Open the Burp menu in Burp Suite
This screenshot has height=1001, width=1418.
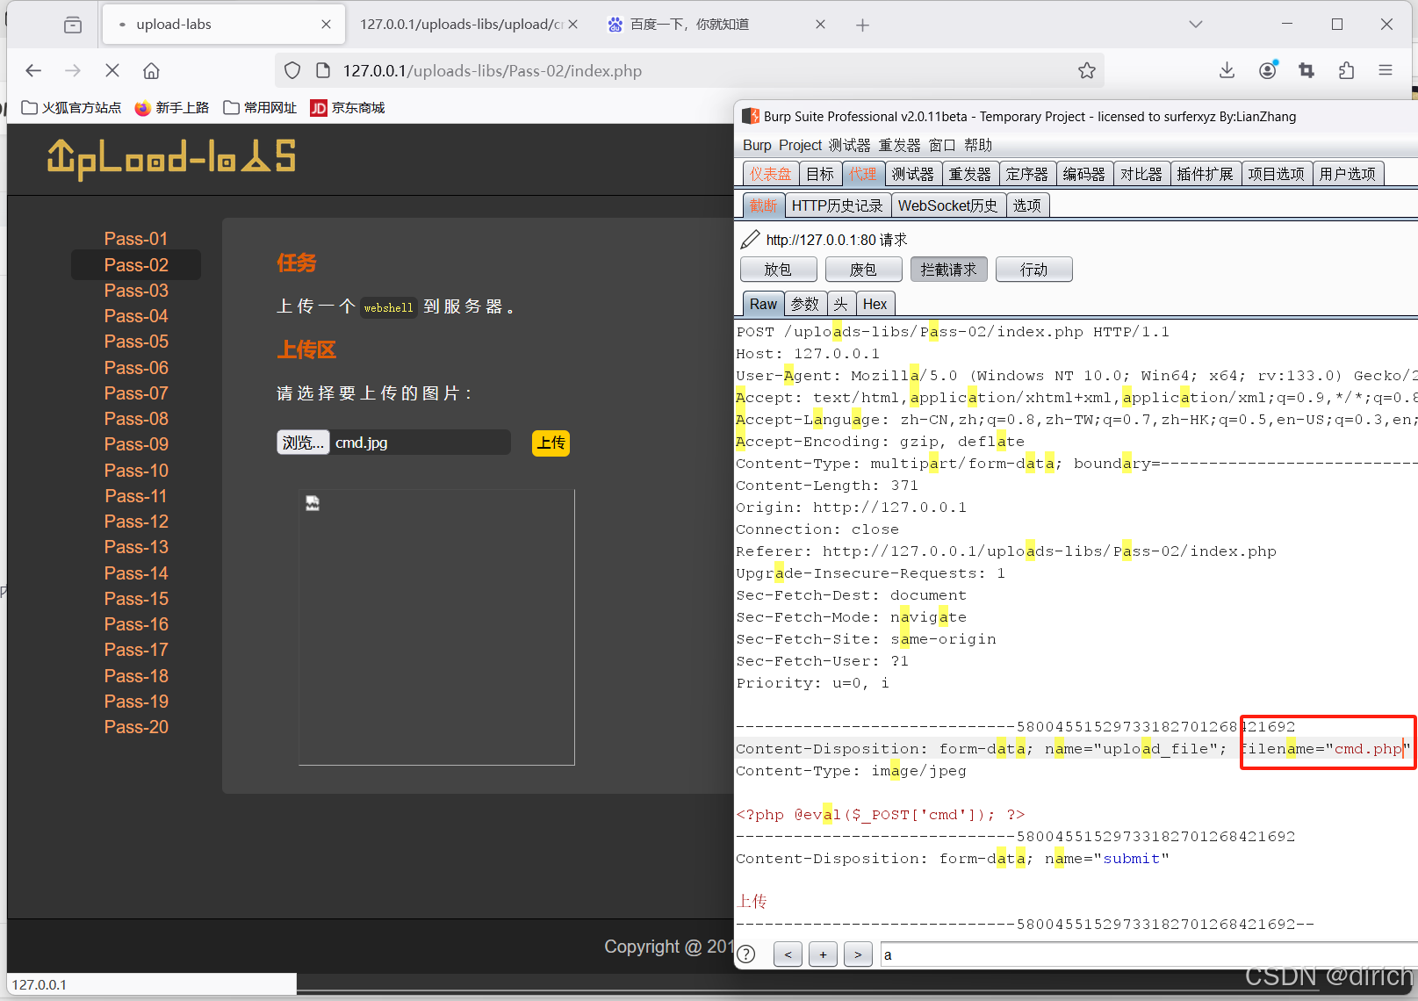[757, 145]
